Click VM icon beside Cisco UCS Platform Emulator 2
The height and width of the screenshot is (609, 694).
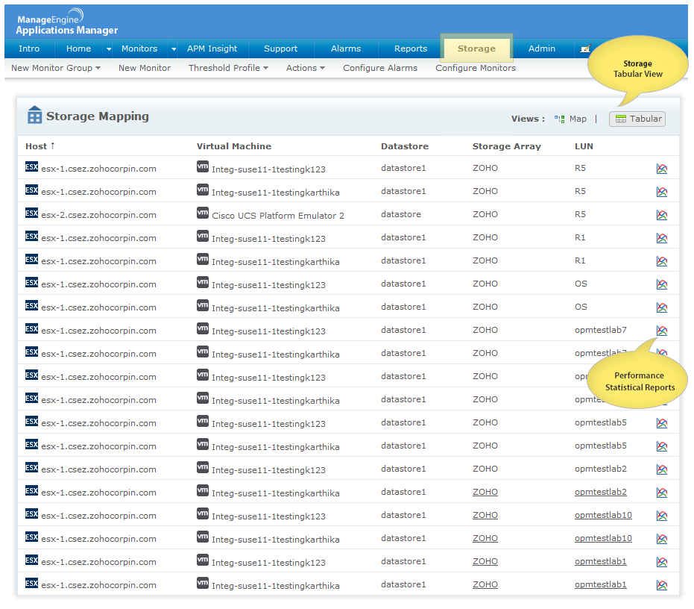(x=203, y=213)
